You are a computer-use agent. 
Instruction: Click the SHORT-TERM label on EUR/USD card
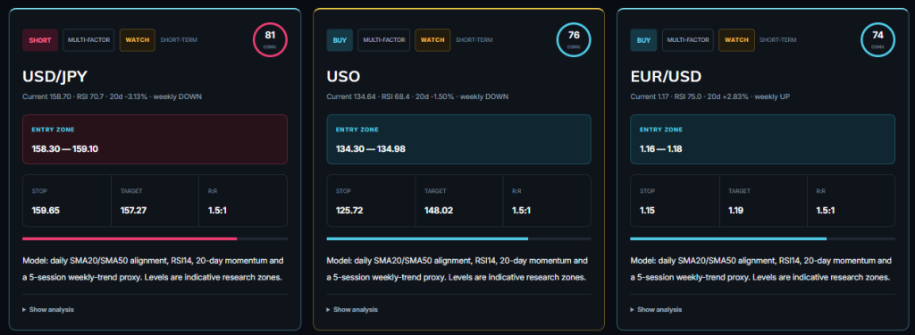click(778, 40)
